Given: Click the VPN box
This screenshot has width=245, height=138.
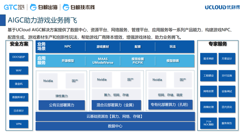Looking at the screenshot, I should pos(19,124).
